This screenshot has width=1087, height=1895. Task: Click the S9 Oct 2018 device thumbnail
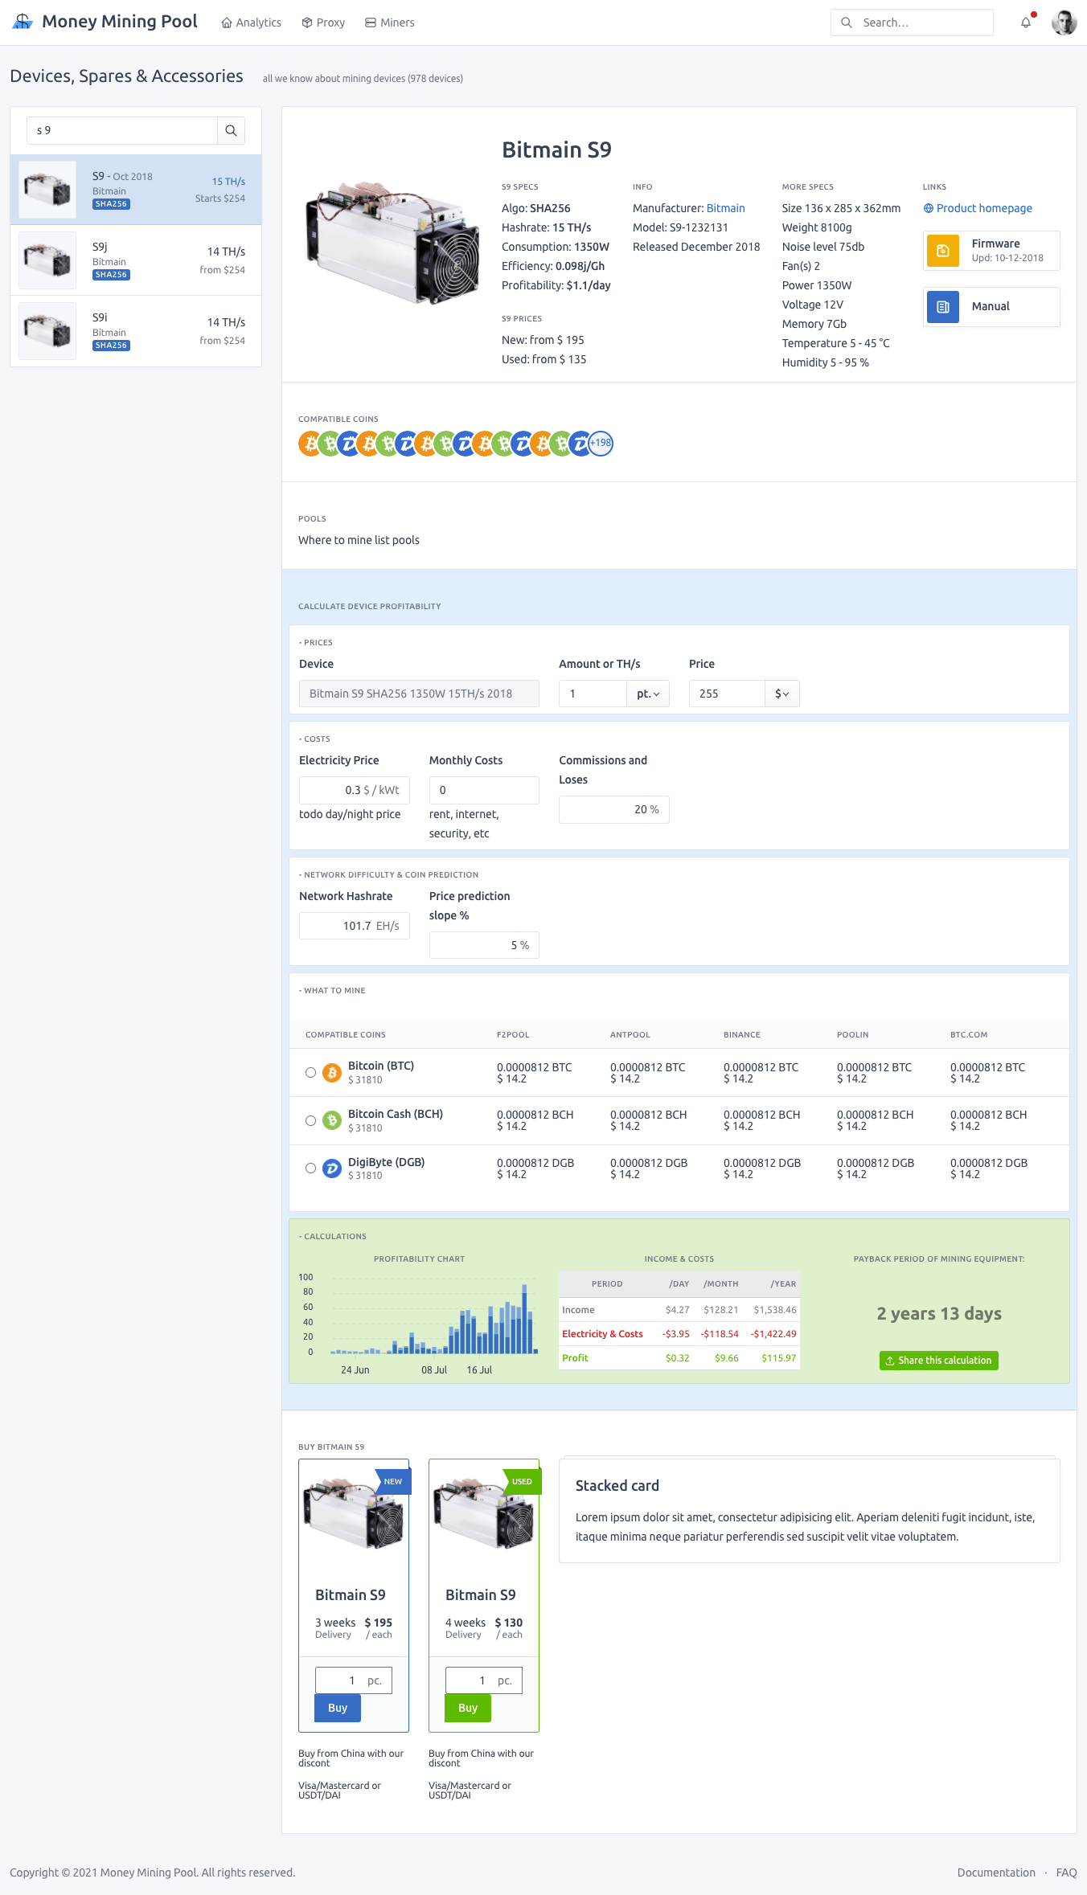coord(47,190)
